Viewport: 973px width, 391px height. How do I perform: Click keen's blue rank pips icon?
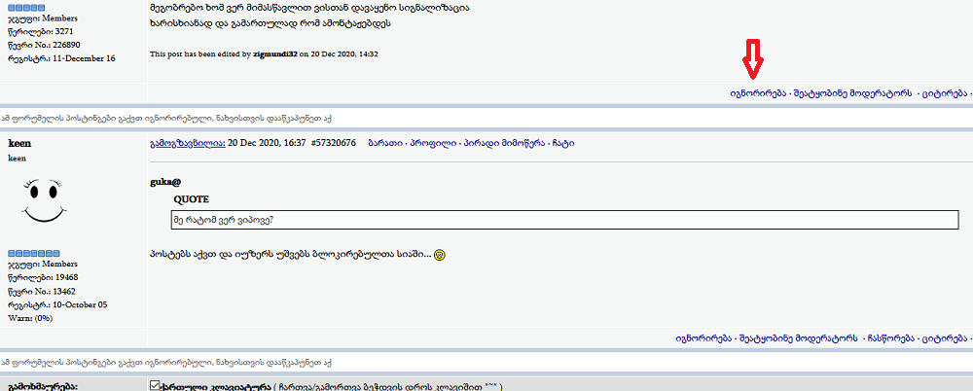pyautogui.click(x=34, y=253)
